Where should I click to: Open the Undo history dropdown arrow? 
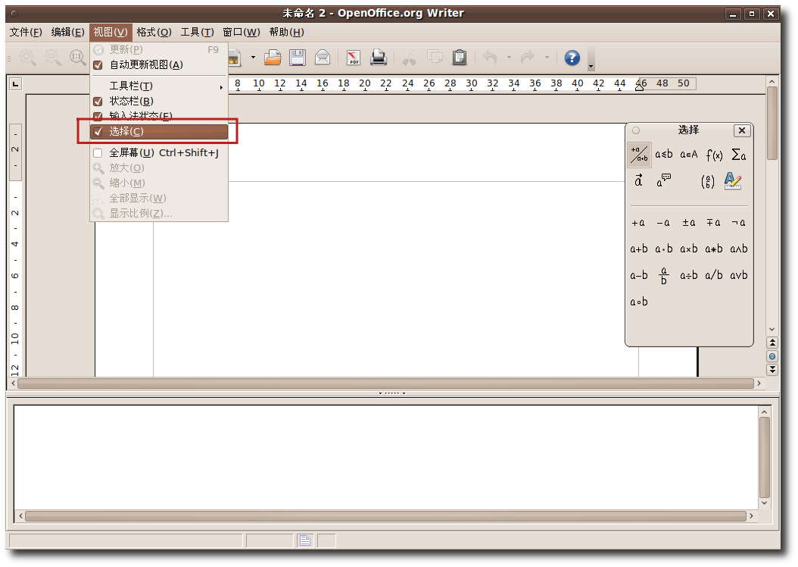(509, 58)
